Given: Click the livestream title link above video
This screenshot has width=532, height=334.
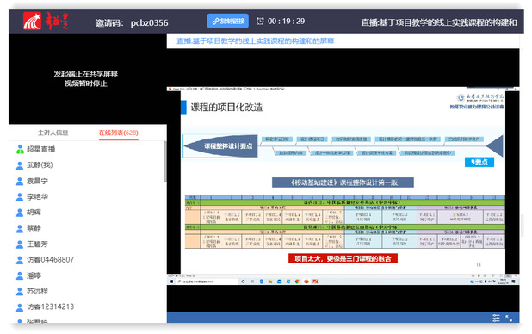Looking at the screenshot, I should point(255,41).
